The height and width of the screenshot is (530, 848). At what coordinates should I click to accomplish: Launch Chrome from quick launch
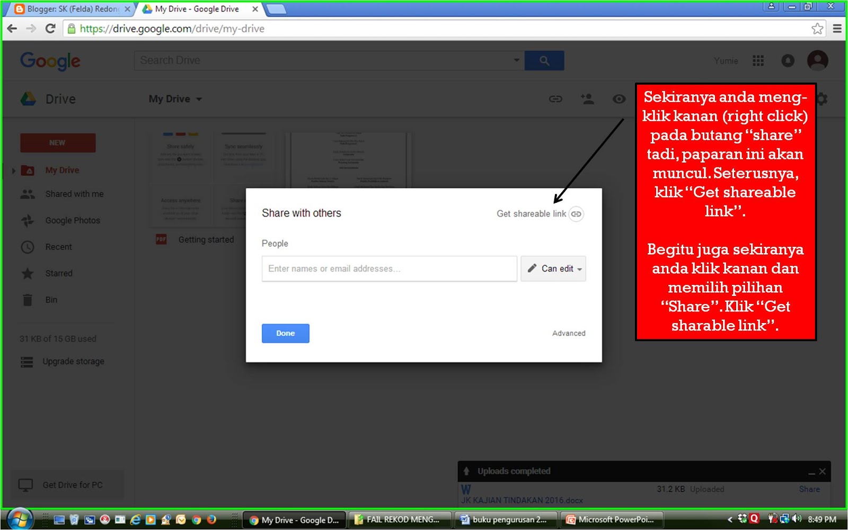click(196, 520)
